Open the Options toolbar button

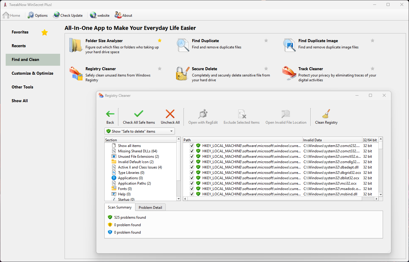[38, 15]
